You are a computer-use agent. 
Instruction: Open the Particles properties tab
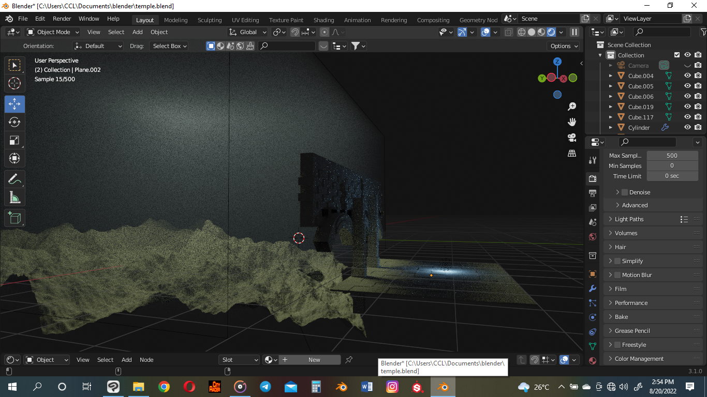point(593,303)
